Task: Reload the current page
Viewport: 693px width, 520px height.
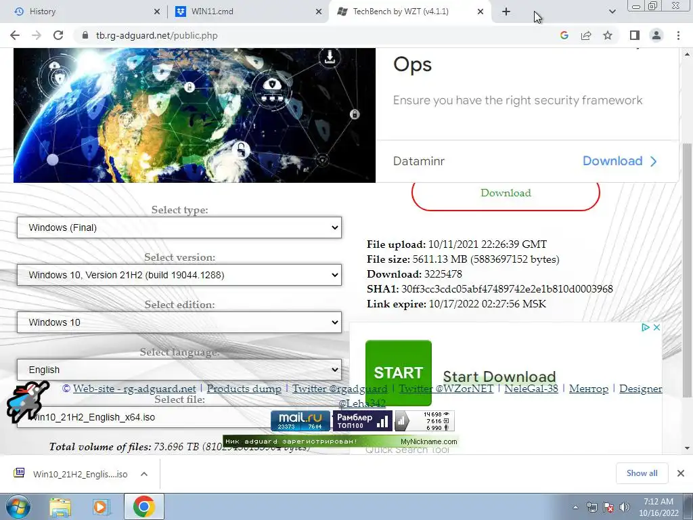Action: [58, 35]
